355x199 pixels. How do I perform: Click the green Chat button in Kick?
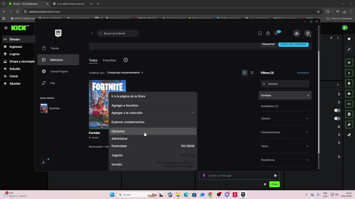pos(274,184)
